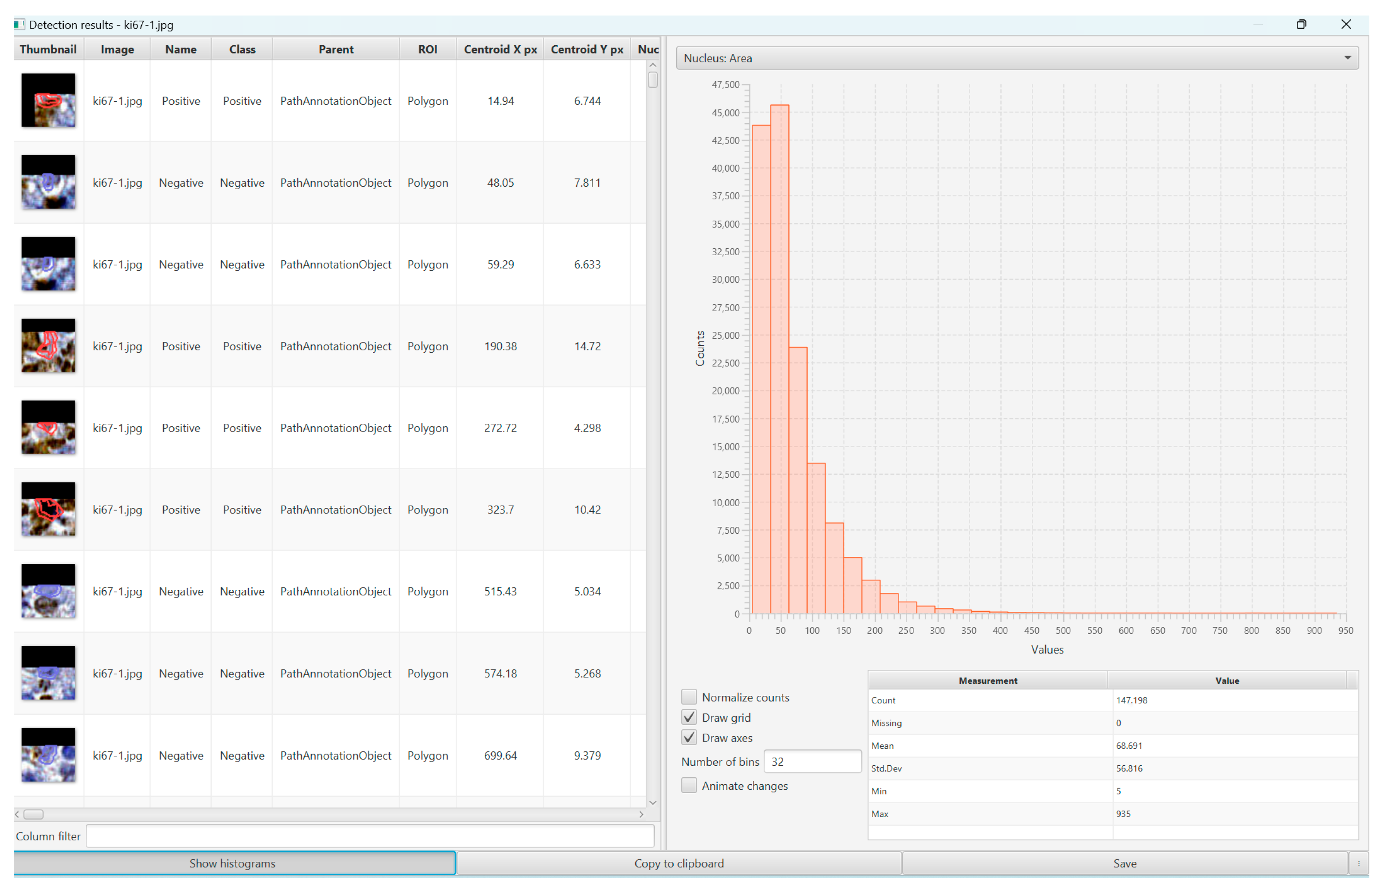Click the table's scroll up arrow
1384x895 pixels.
(653, 65)
